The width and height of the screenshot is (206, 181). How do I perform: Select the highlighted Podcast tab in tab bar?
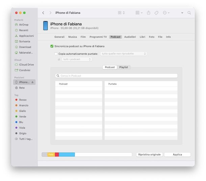(115, 37)
